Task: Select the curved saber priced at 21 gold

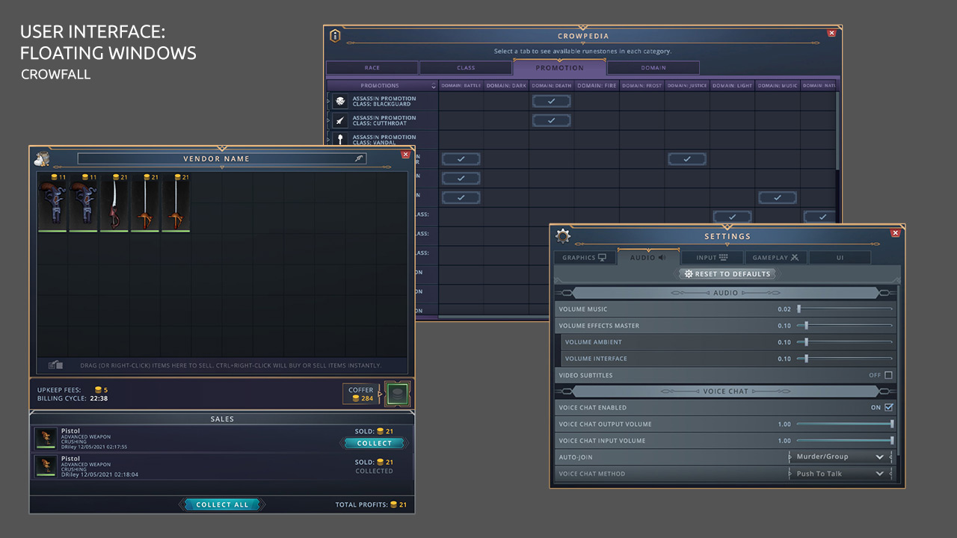Action: pyautogui.click(x=114, y=203)
